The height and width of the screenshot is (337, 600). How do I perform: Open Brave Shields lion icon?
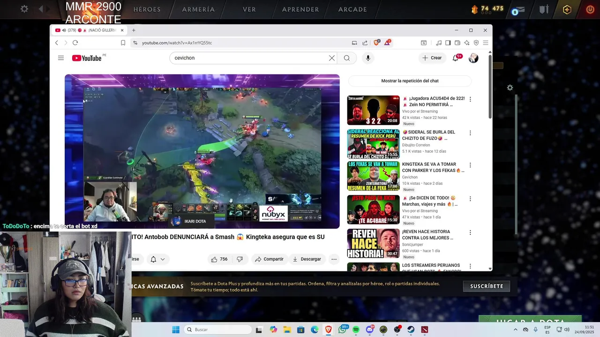376,43
